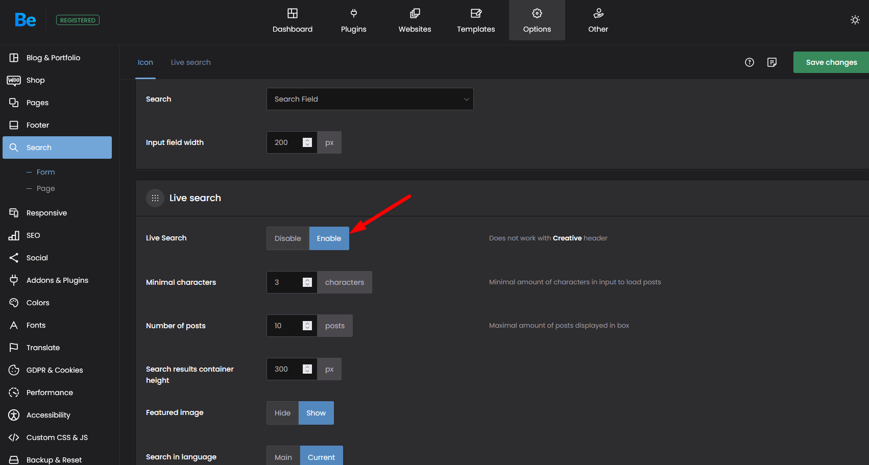869x465 pixels.
Task: Adjust Number of posts stepper arrows
Action: tap(307, 326)
